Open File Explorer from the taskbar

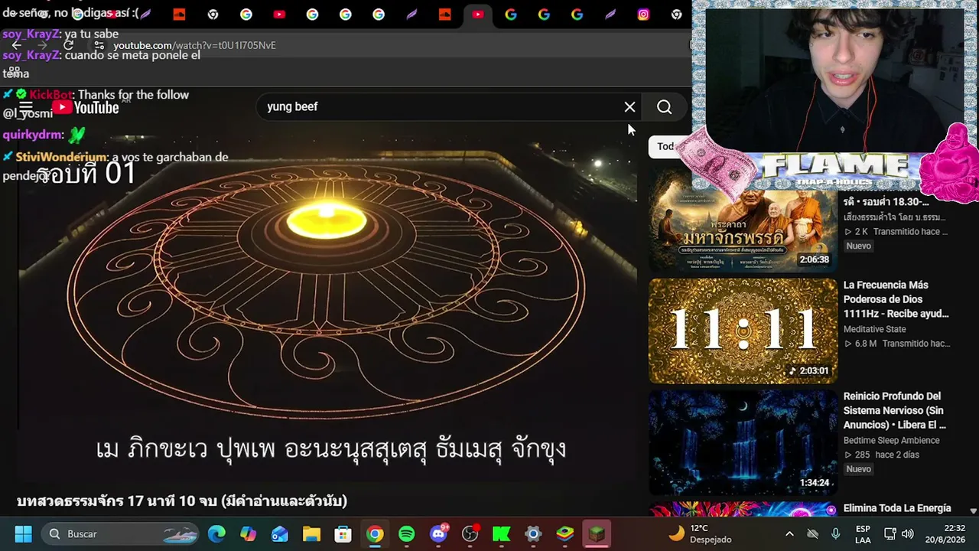(x=311, y=533)
